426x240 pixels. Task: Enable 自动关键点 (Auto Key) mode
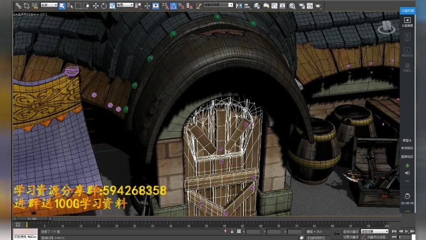tap(351, 231)
